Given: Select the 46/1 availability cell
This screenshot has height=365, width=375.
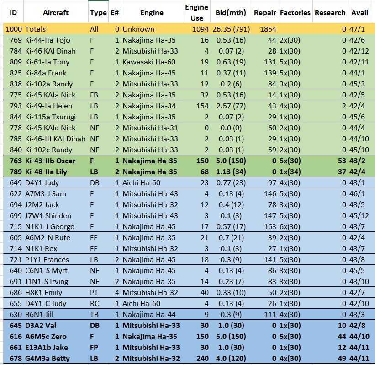Looking at the screenshot, I should click(x=359, y=194).
